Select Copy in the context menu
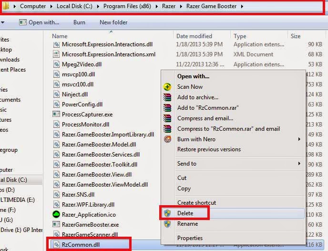328x251 pixels. [184, 188]
